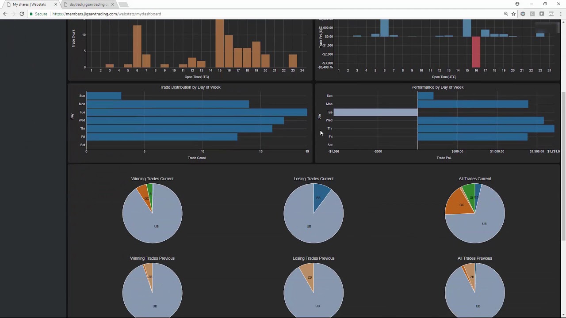The height and width of the screenshot is (318, 566).
Task: Close the daytradr.jigsawtrading tab
Action: tap(112, 4)
